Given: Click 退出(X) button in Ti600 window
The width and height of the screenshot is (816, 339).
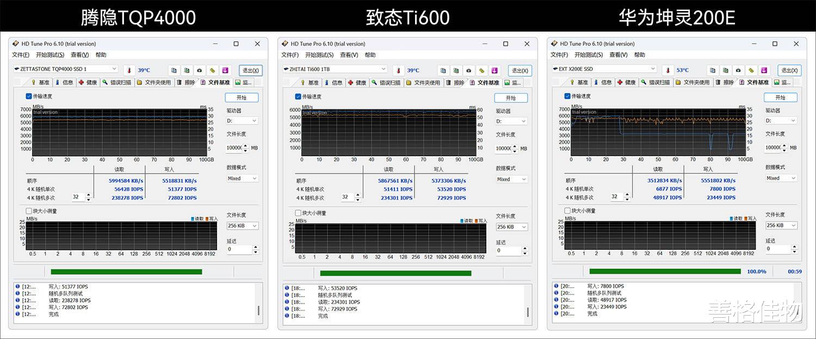Looking at the screenshot, I should click(520, 70).
